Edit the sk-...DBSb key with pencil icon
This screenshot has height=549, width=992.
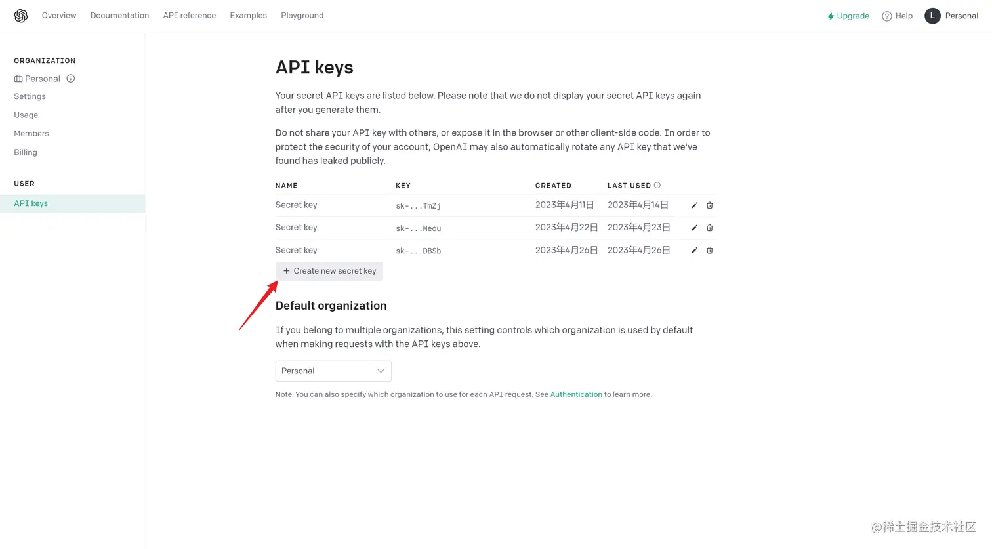[x=694, y=250]
